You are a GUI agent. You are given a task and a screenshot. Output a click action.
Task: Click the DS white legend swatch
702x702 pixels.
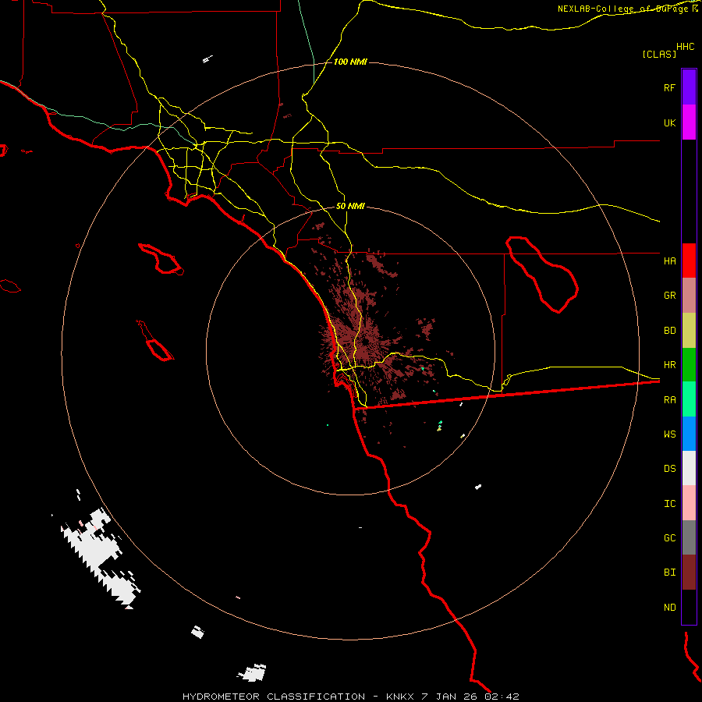point(689,468)
